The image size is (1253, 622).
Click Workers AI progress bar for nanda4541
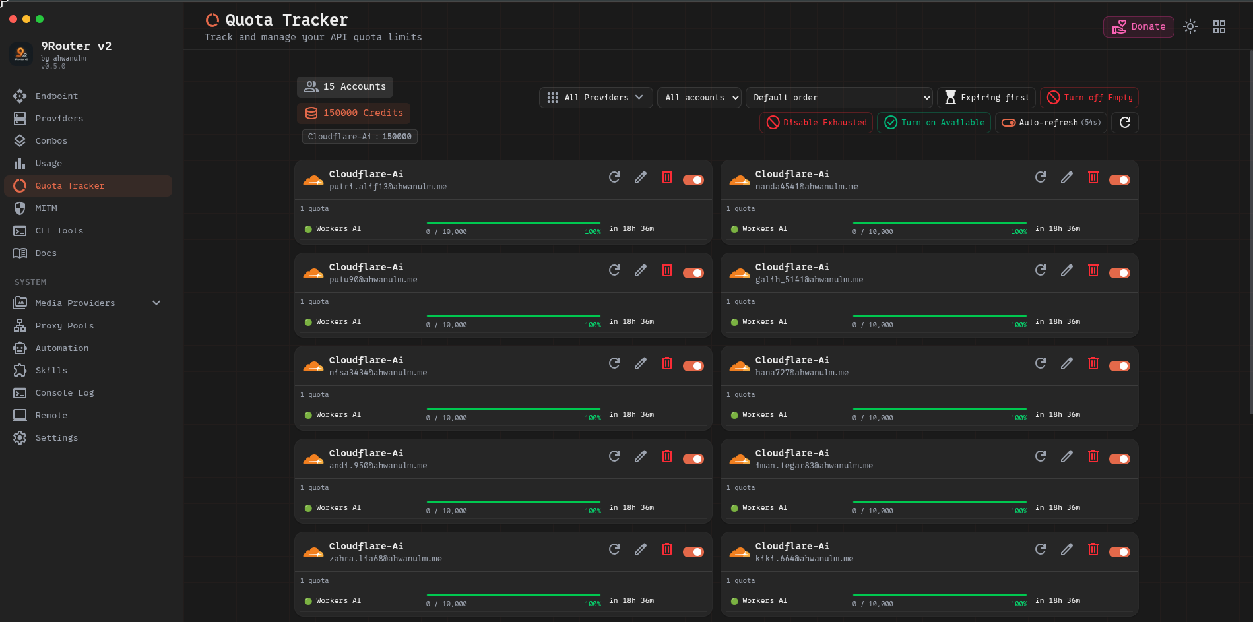pyautogui.click(x=940, y=223)
